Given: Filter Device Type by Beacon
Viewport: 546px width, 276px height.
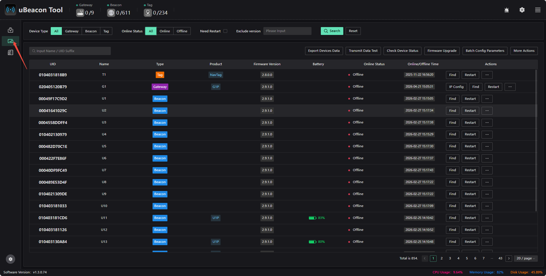Looking at the screenshot, I should tap(91, 31).
